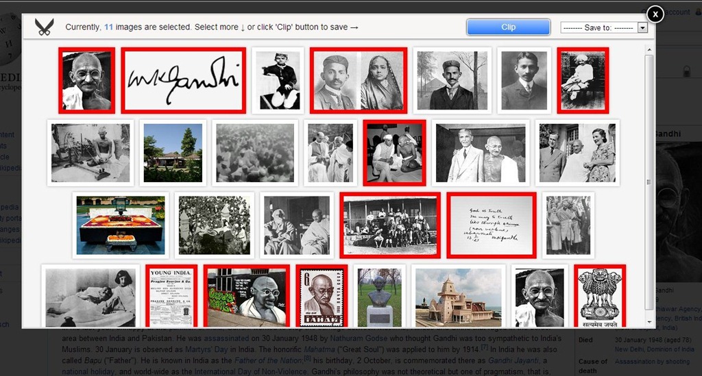Deselect the handwritten note image

(x=492, y=225)
